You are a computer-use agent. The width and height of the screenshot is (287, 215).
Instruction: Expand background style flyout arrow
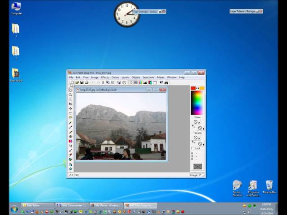point(204,129)
